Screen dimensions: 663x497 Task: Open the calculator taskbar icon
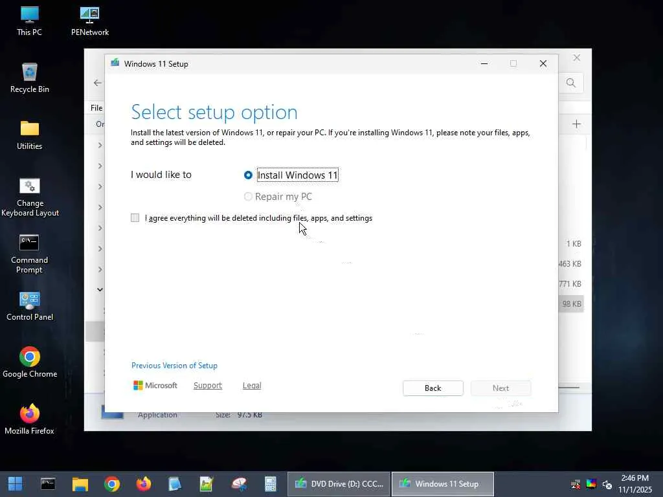[271, 484]
